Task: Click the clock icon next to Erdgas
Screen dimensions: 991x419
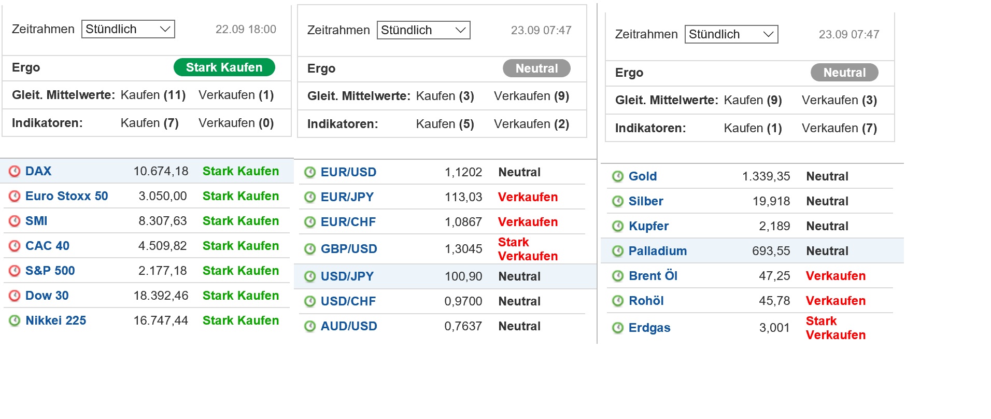Action: tap(617, 328)
